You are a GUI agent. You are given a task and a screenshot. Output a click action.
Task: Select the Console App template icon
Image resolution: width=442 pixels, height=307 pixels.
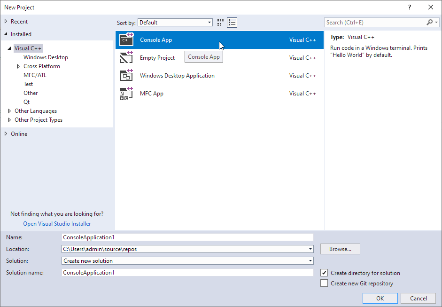point(126,40)
